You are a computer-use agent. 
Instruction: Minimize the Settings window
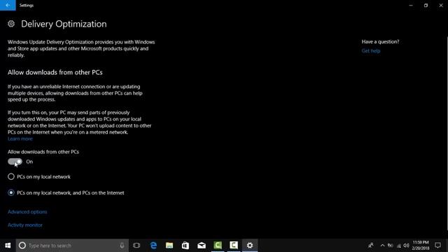(411, 5)
